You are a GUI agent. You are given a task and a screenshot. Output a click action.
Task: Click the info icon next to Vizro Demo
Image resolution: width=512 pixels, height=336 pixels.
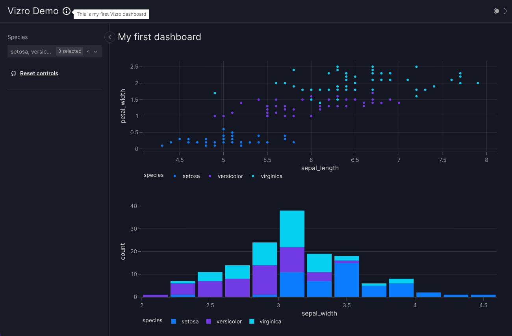[67, 11]
